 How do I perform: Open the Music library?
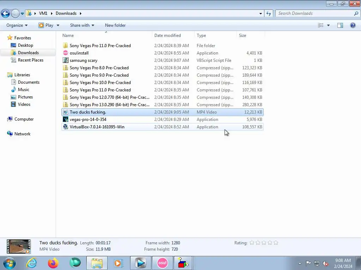coord(24,90)
